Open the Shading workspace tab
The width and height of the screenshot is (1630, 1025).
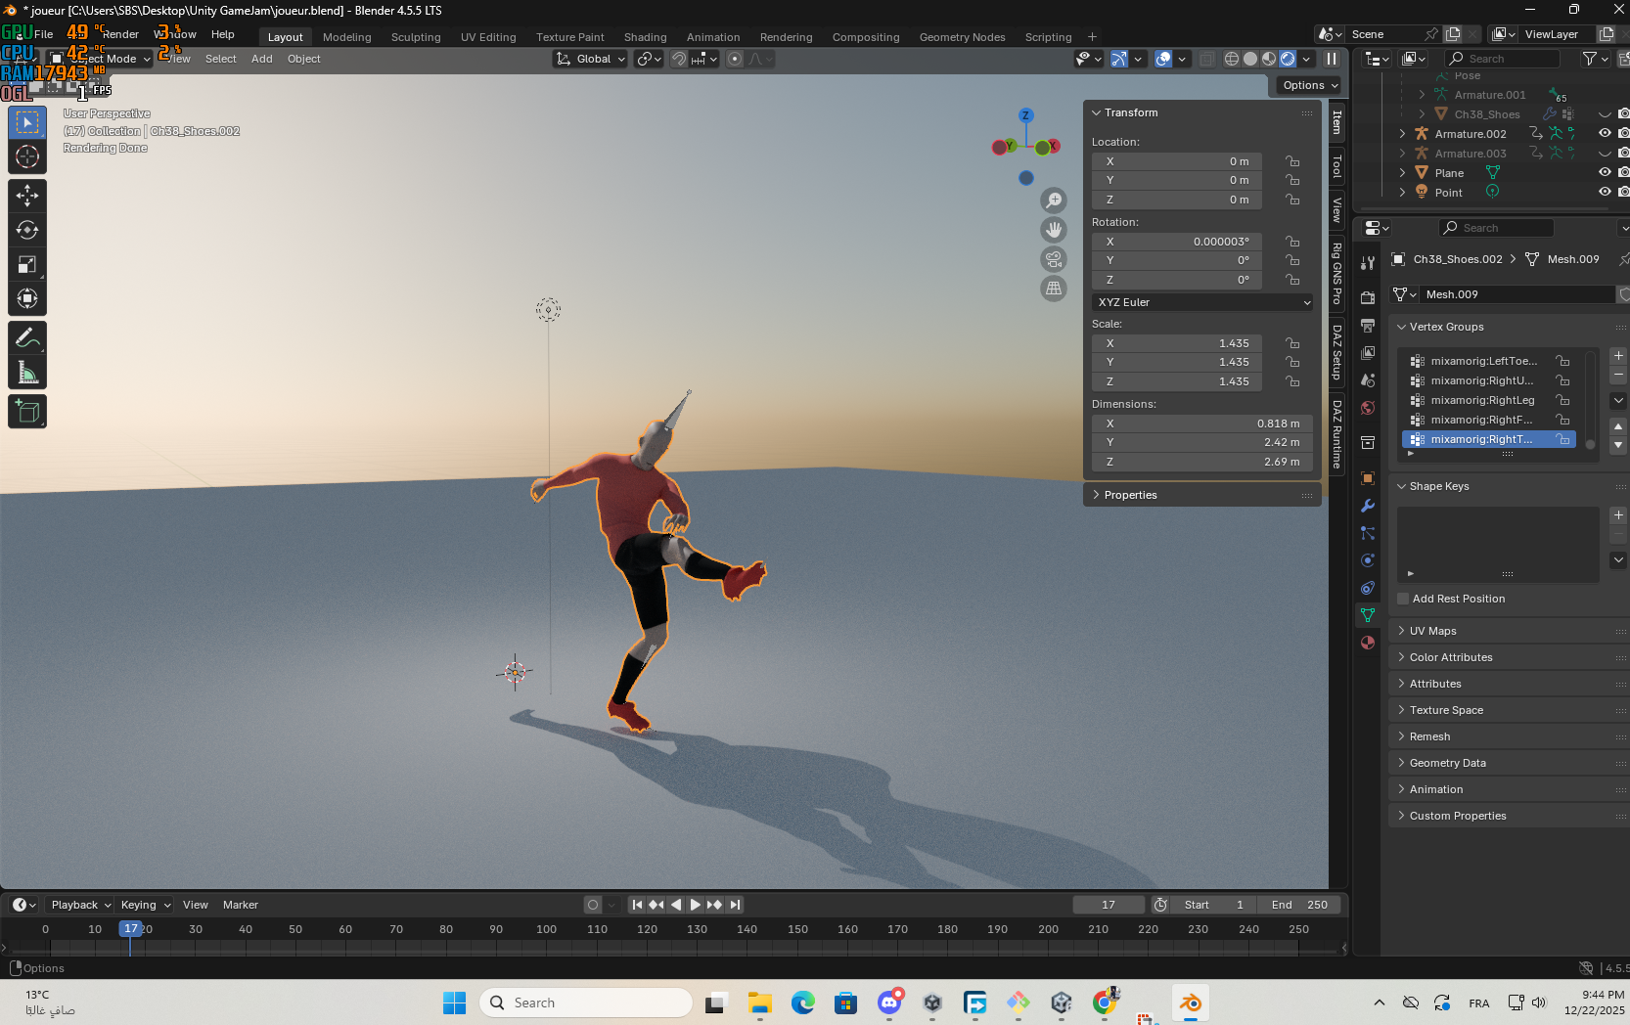click(x=646, y=37)
